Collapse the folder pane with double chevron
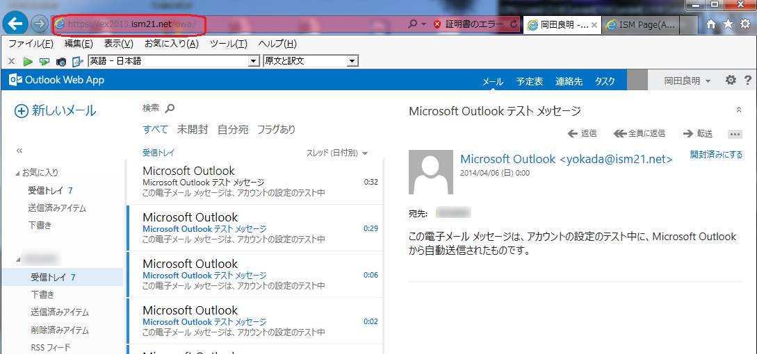This screenshot has height=354, width=757. point(19,150)
